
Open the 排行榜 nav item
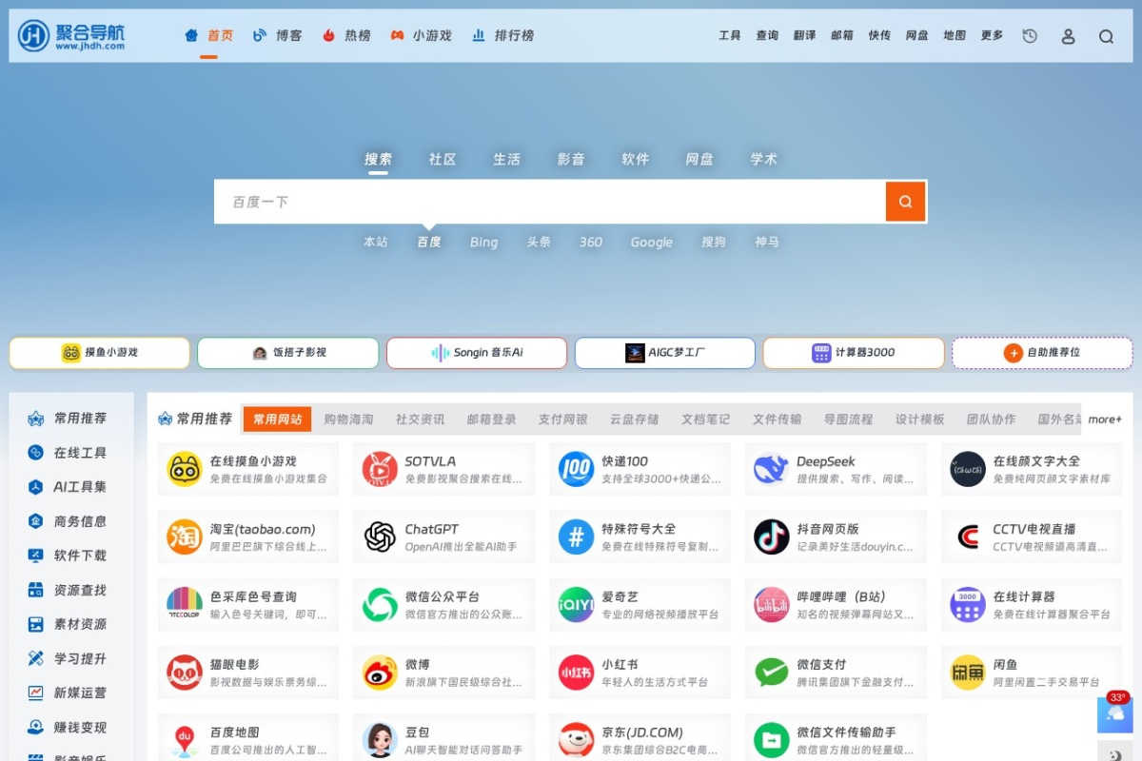coord(503,35)
